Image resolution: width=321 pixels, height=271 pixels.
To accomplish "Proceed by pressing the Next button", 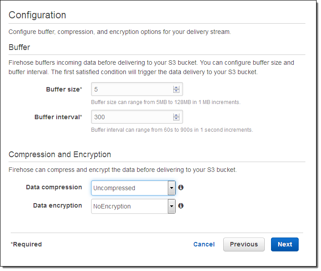I will tap(285, 244).
